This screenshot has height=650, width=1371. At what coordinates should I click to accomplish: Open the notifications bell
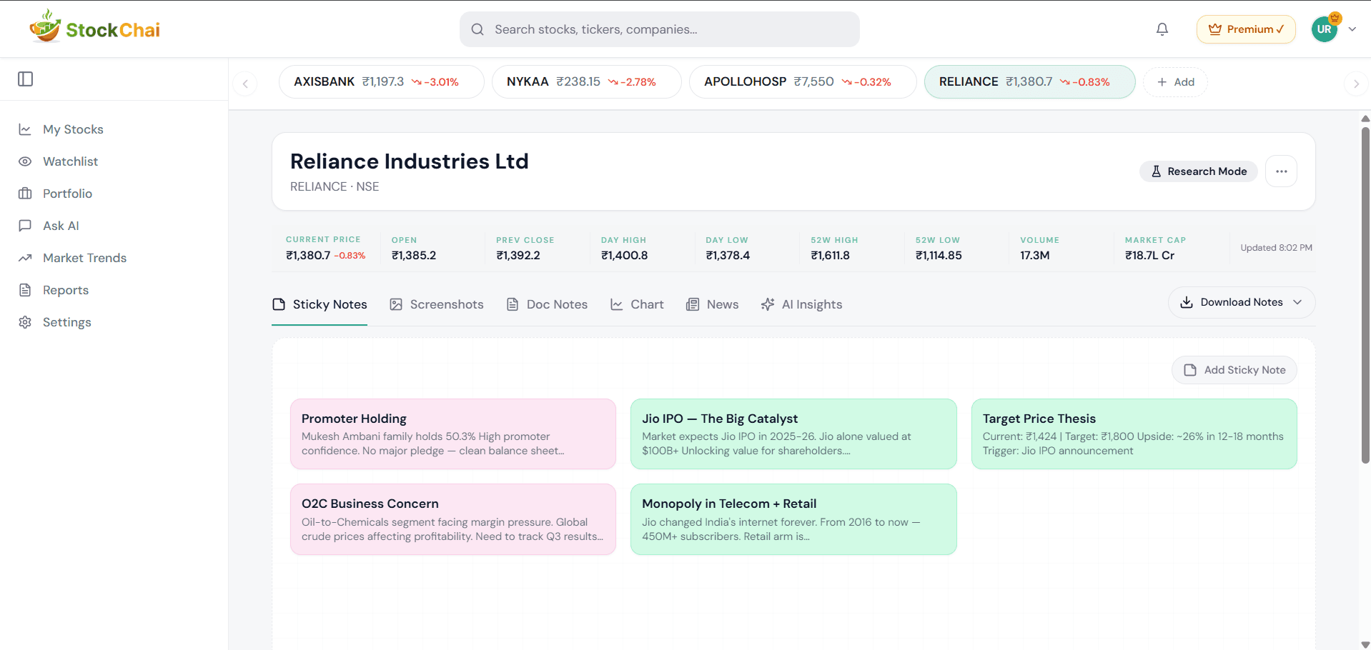click(1162, 29)
